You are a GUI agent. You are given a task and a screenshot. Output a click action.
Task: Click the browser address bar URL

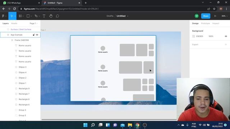(61, 9)
